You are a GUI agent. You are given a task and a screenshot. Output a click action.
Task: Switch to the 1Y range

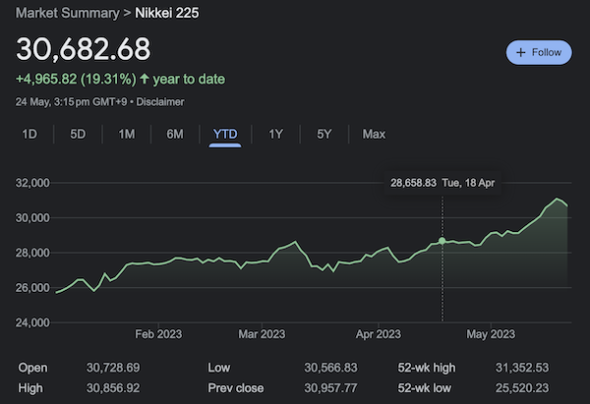pyautogui.click(x=275, y=134)
